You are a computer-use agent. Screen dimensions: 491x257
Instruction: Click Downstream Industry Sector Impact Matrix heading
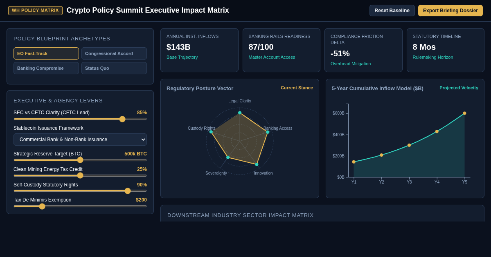click(x=241, y=215)
